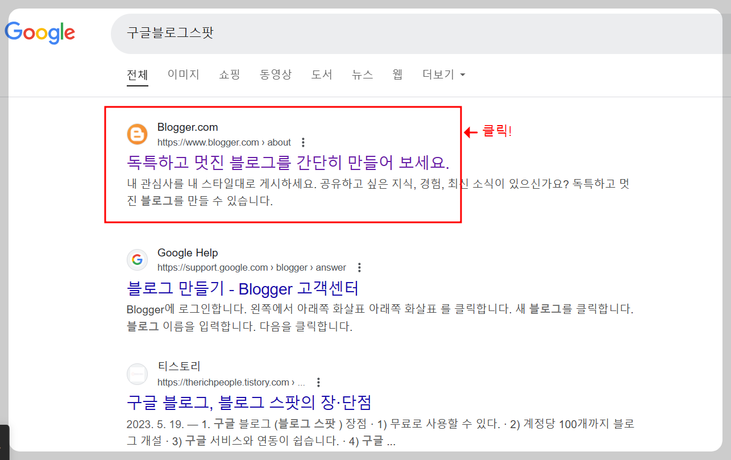Image resolution: width=731 pixels, height=460 pixels.
Task: Click the https://www.blogger.com › about URL
Action: tap(224, 142)
